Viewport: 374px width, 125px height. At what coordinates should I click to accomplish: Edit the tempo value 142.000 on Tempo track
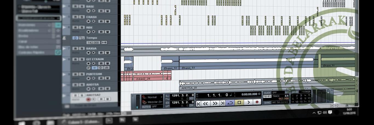coord(93,42)
